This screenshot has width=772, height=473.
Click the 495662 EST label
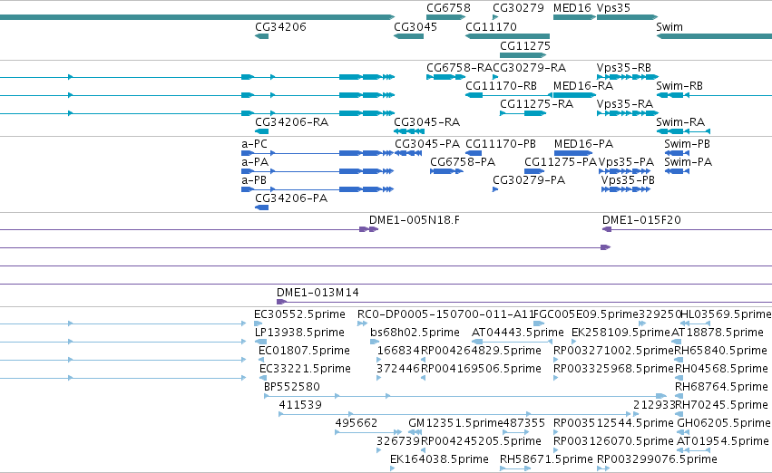tap(356, 424)
